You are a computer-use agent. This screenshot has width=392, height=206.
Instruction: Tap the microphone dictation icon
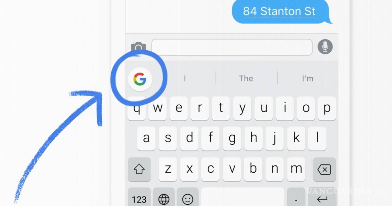coord(325,47)
